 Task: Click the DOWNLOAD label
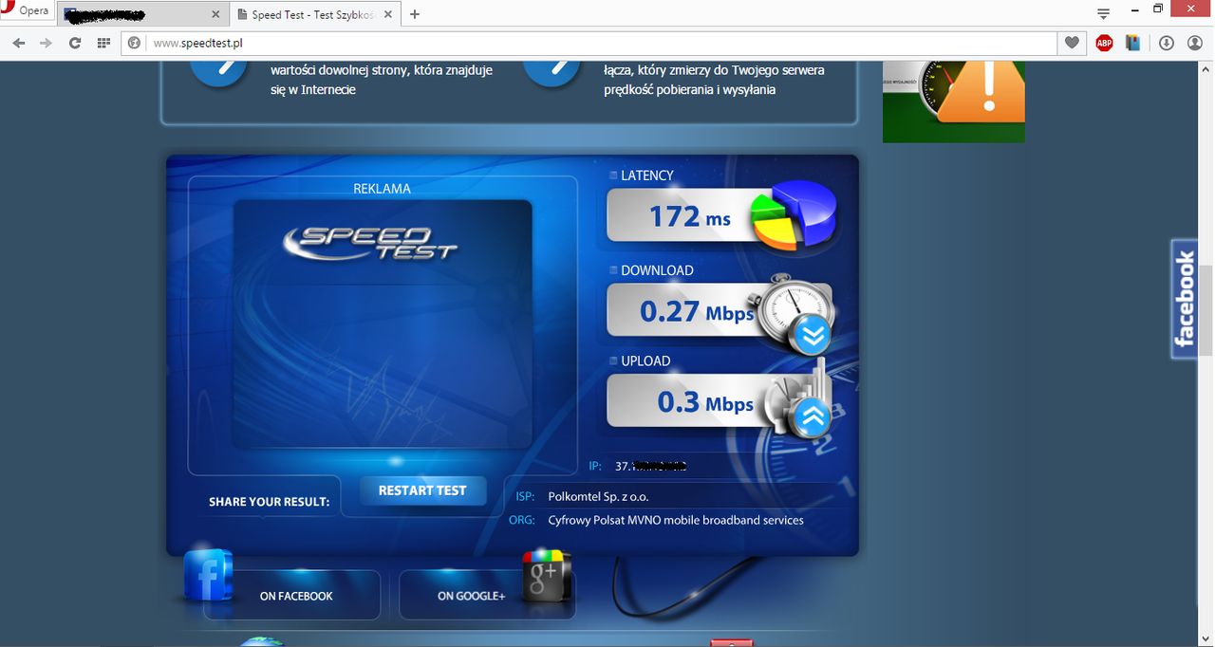657,270
